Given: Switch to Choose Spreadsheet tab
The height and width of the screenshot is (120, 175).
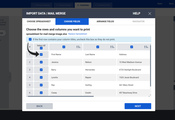Looking at the screenshot, I should pyautogui.click(x=39, y=21).
